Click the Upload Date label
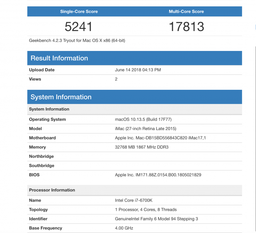This screenshot has width=256, height=233. coord(42,70)
